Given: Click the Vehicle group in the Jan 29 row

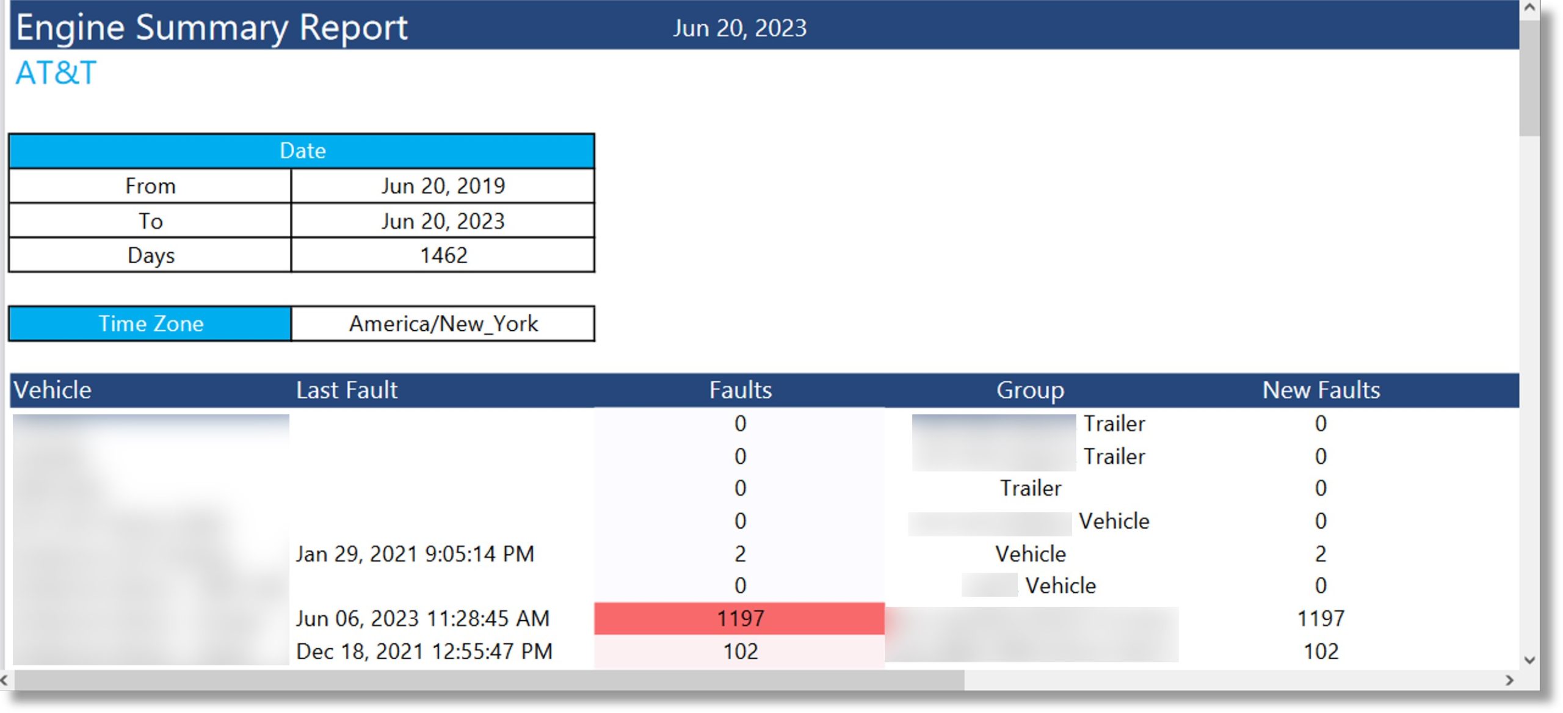Looking at the screenshot, I should click(1031, 554).
